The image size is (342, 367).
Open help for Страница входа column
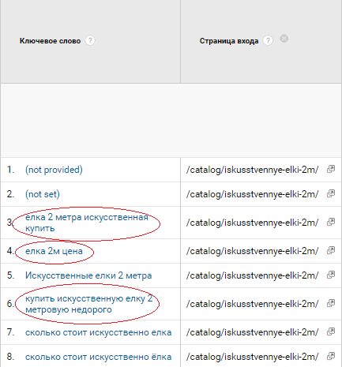pyautogui.click(x=268, y=41)
